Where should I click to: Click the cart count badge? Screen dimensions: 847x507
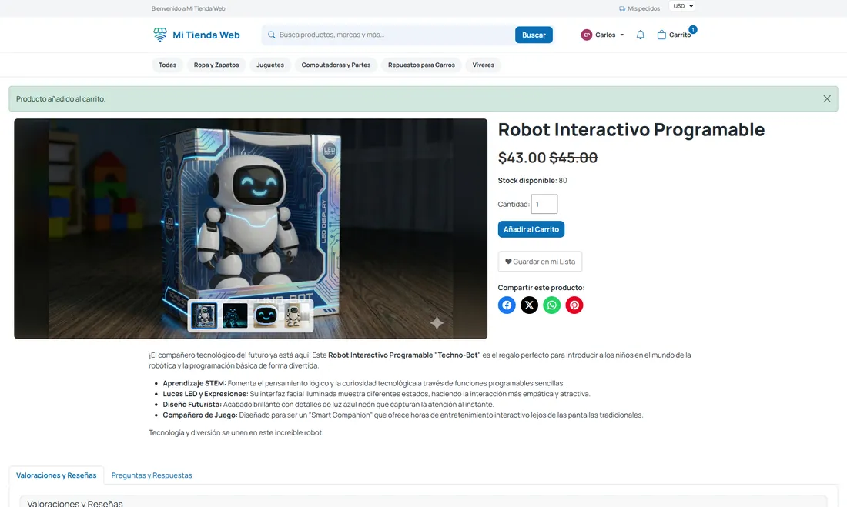692,30
